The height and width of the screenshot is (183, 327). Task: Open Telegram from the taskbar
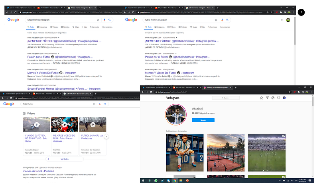coord(169,181)
